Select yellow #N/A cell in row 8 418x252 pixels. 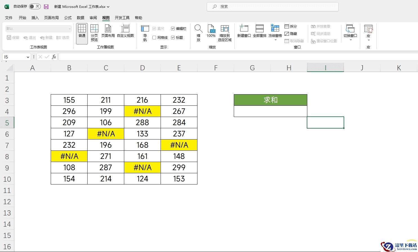click(69, 156)
